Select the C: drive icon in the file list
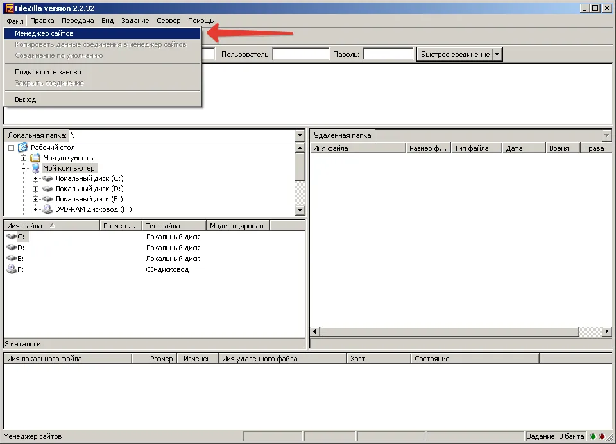 coord(12,237)
